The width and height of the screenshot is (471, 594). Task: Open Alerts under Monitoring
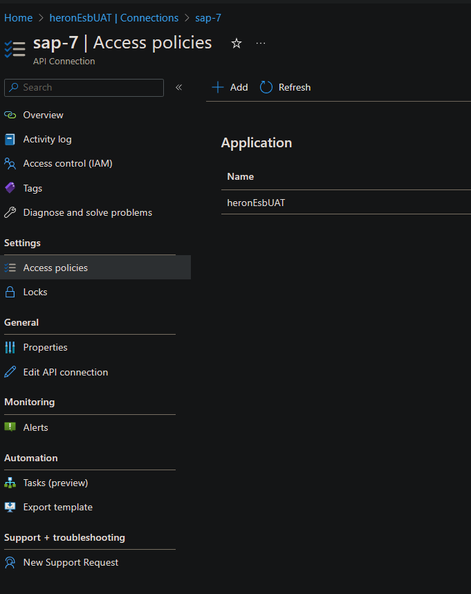(x=35, y=428)
